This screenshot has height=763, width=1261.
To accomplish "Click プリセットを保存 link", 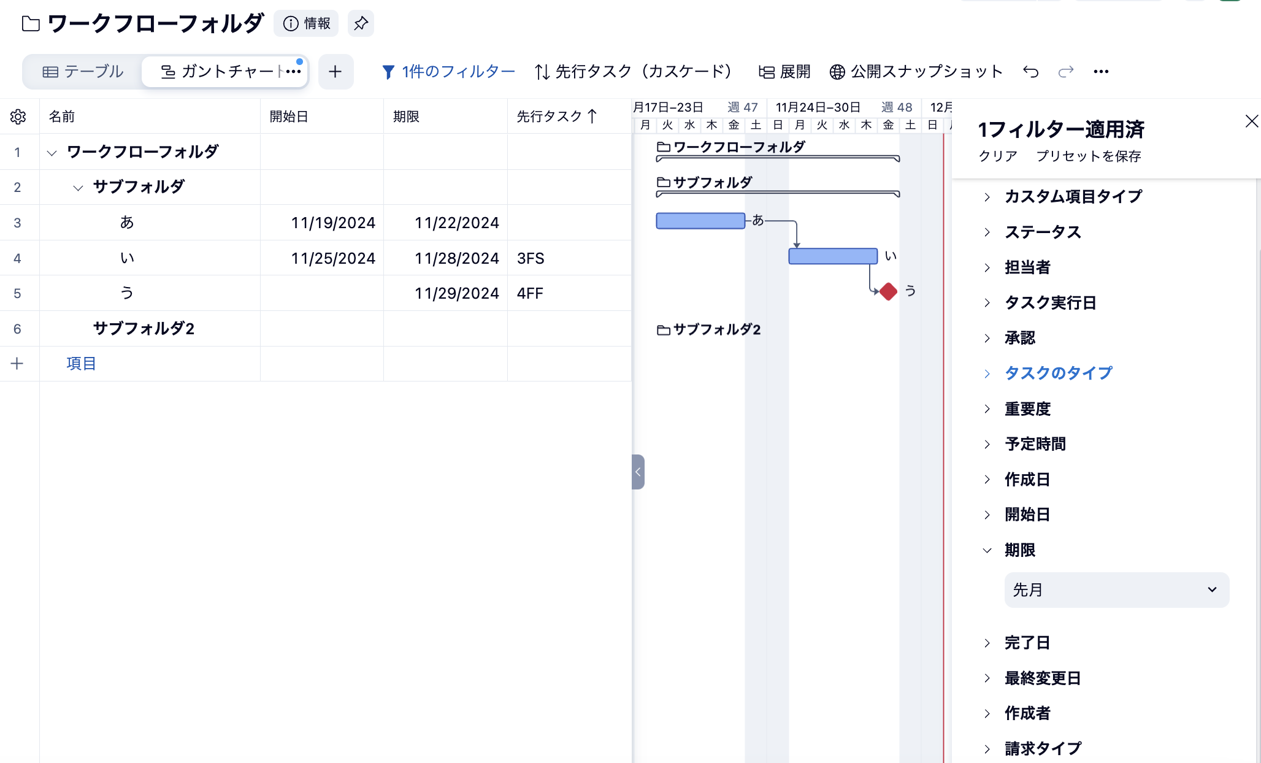I will point(1089,156).
